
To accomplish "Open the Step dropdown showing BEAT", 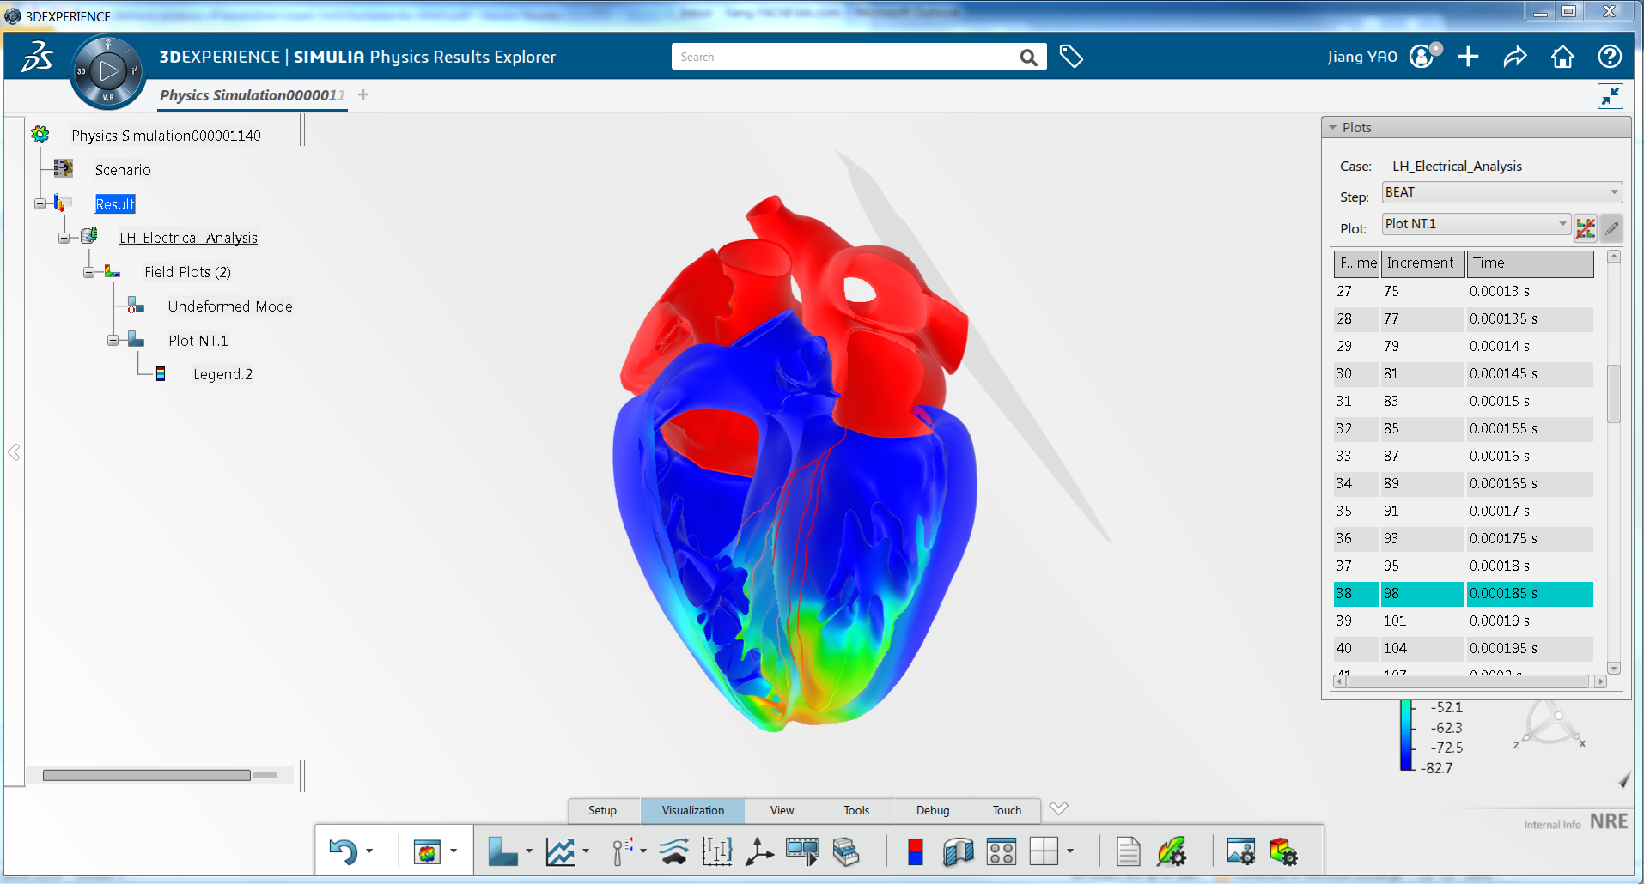I will click(x=1501, y=192).
